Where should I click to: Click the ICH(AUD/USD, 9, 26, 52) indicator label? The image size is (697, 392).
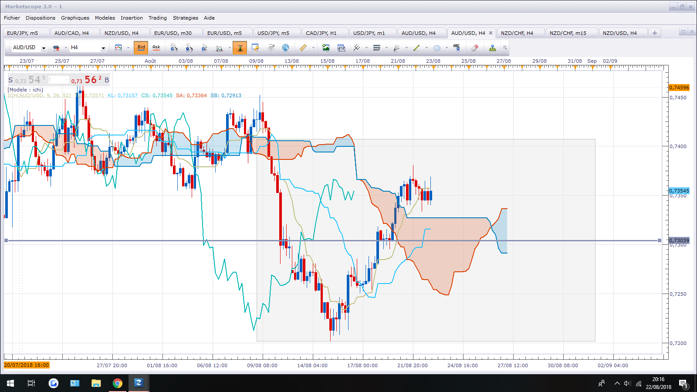click(39, 95)
